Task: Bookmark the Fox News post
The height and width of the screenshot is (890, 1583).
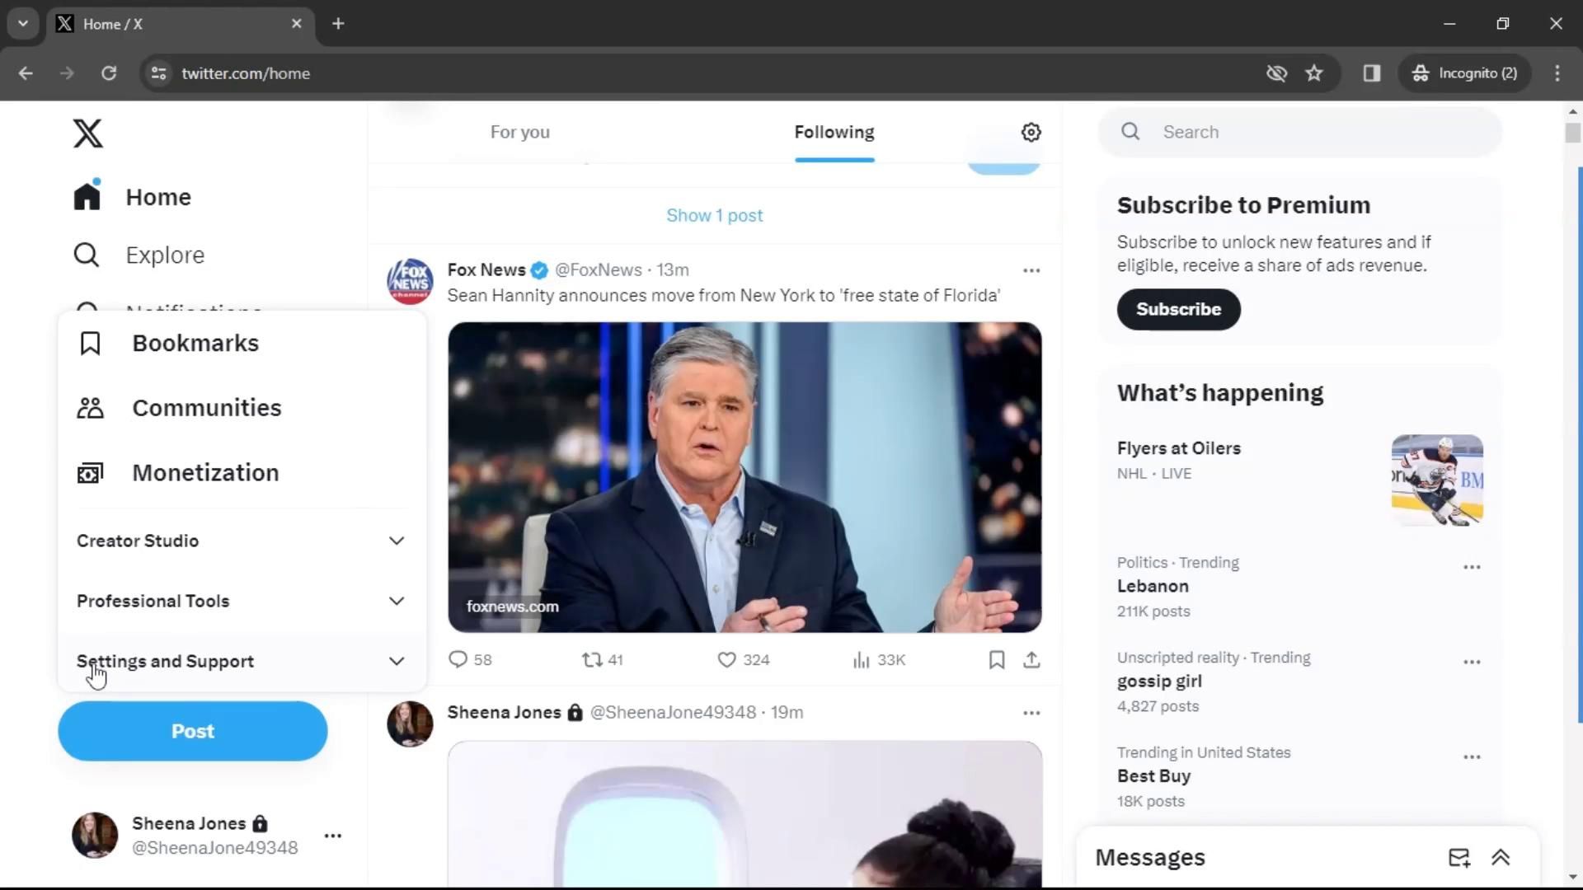Action: point(996,659)
